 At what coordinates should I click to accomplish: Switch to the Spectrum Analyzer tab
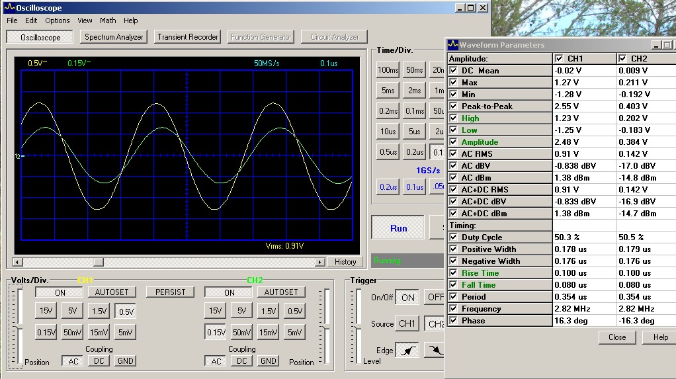114,37
